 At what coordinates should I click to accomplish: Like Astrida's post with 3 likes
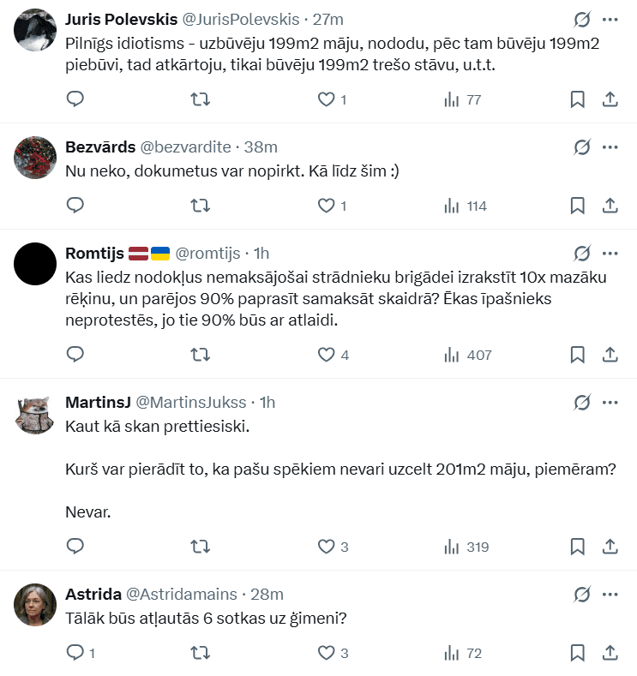click(x=326, y=653)
